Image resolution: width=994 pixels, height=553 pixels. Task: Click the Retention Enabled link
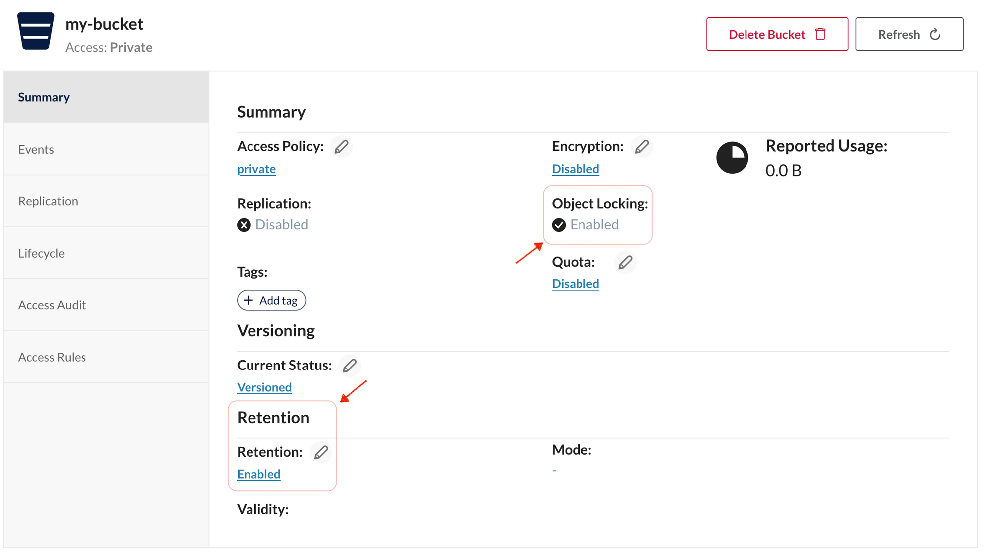click(258, 474)
